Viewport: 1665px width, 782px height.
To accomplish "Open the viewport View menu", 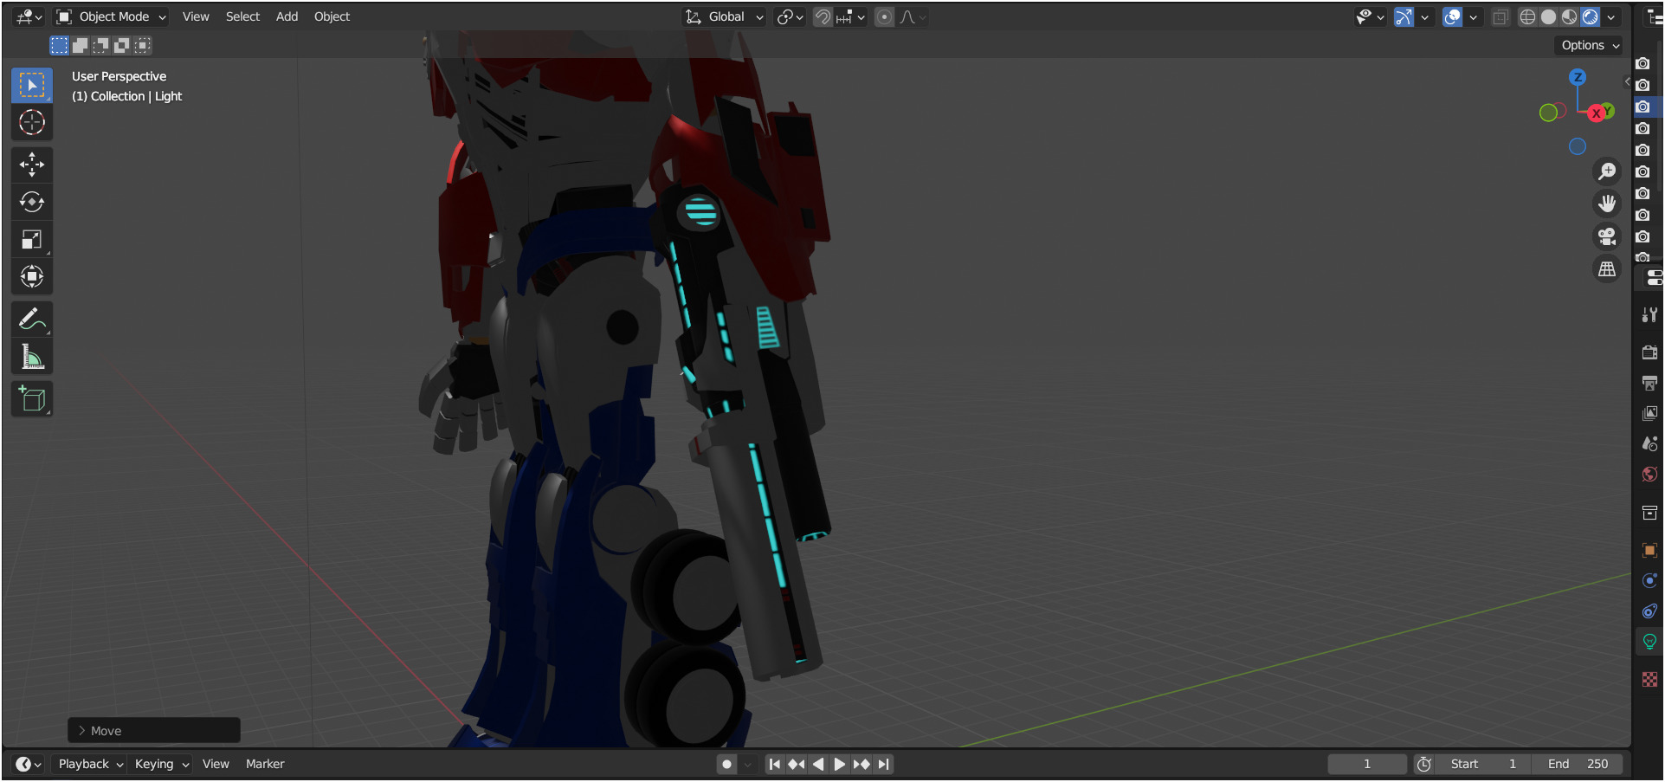I will [x=196, y=16].
